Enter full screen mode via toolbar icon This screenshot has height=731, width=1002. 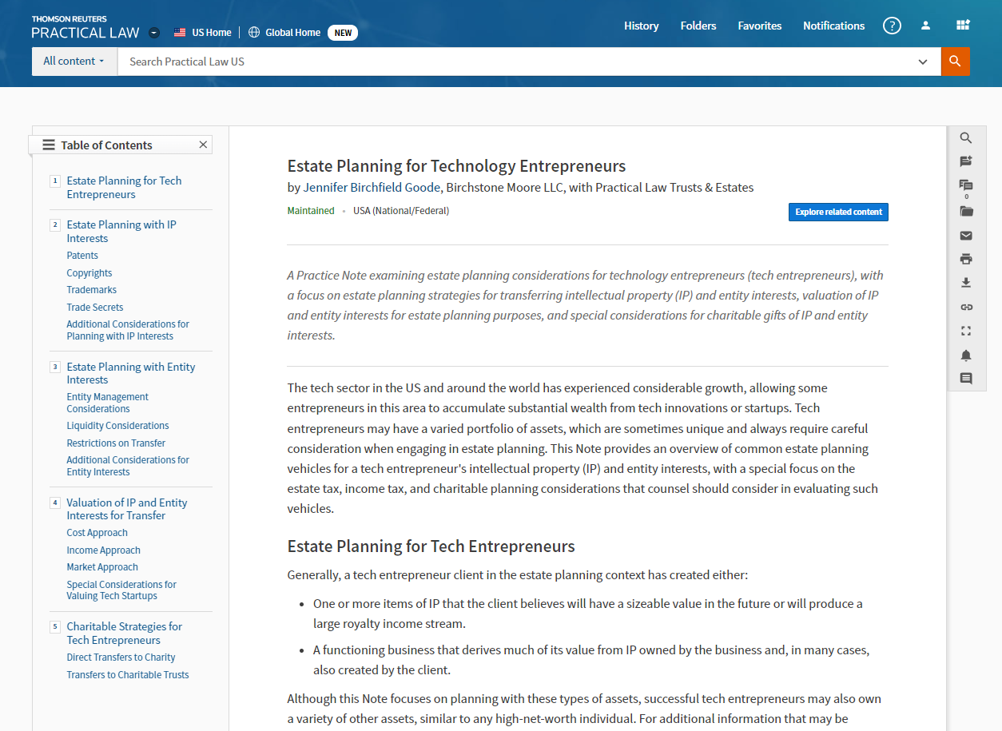[x=966, y=331]
